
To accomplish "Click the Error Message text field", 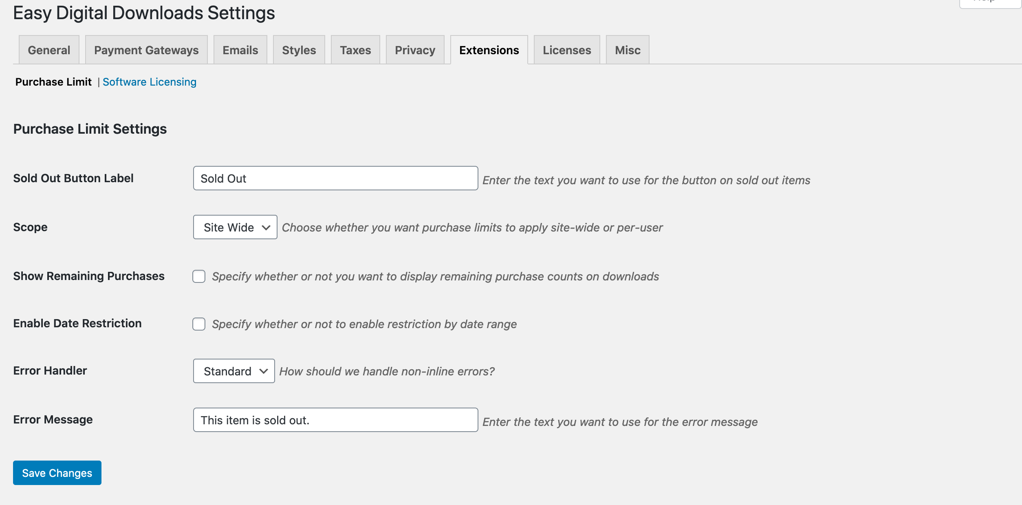I will (x=335, y=420).
